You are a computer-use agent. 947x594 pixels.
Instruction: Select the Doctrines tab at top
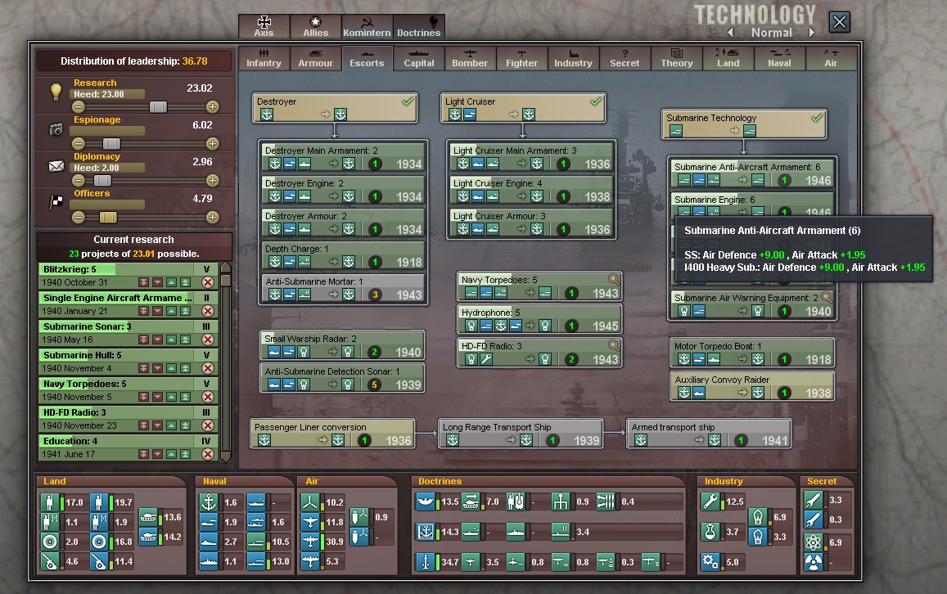tap(418, 27)
